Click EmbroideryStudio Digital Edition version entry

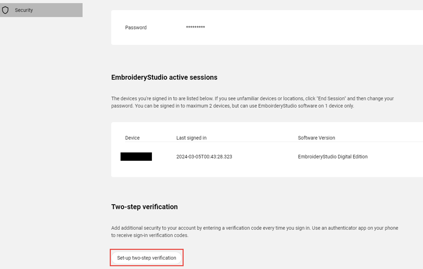pos(333,157)
